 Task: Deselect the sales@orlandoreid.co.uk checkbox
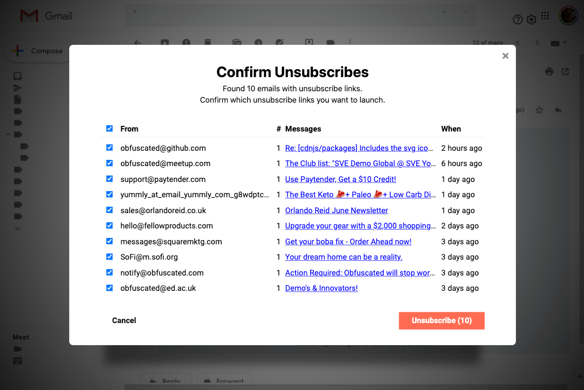point(109,210)
